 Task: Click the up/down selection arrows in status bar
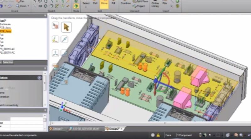coord(200,135)
